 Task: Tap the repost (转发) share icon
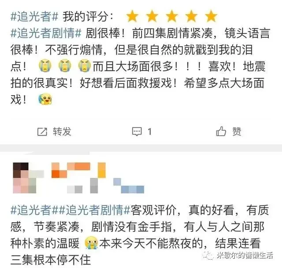[x=42, y=132]
